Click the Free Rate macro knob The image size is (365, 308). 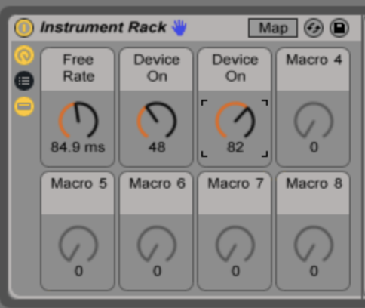tap(78, 120)
